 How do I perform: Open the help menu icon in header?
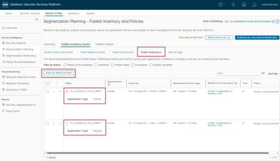221,5
